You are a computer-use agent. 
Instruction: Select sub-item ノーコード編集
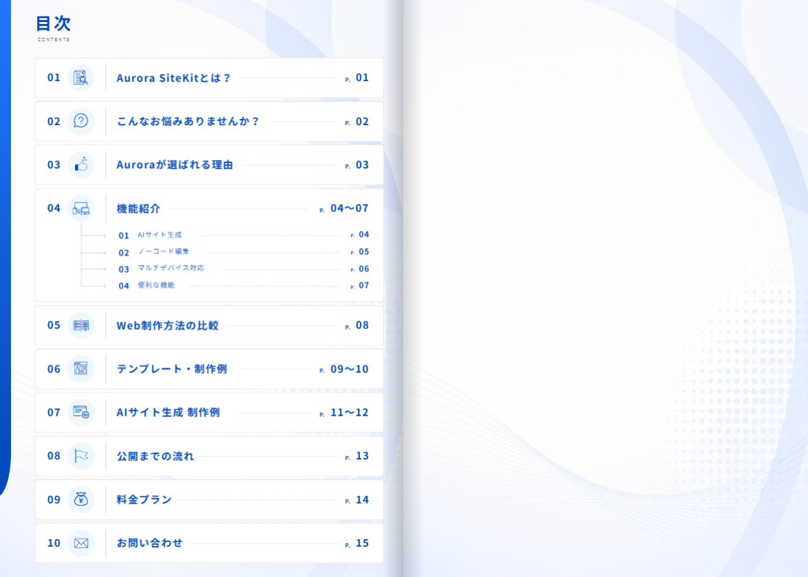click(x=164, y=251)
